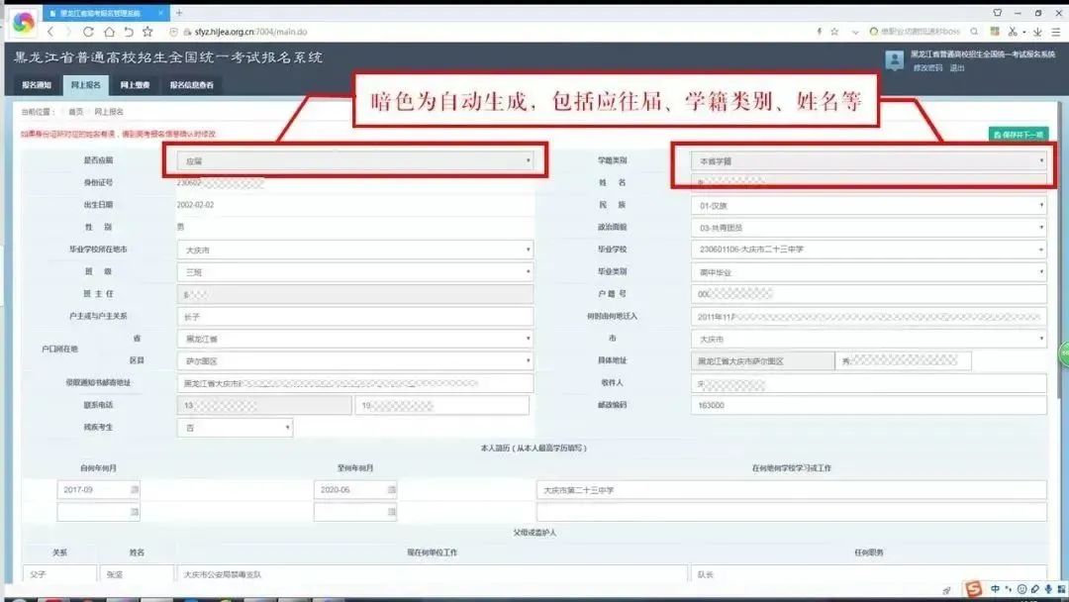
Task: Open the 班级 dropdown showing 三班
Action: pyautogui.click(x=354, y=272)
